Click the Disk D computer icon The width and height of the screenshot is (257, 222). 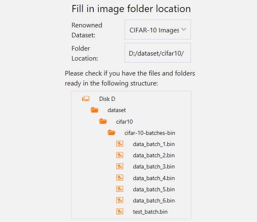(x=86, y=99)
